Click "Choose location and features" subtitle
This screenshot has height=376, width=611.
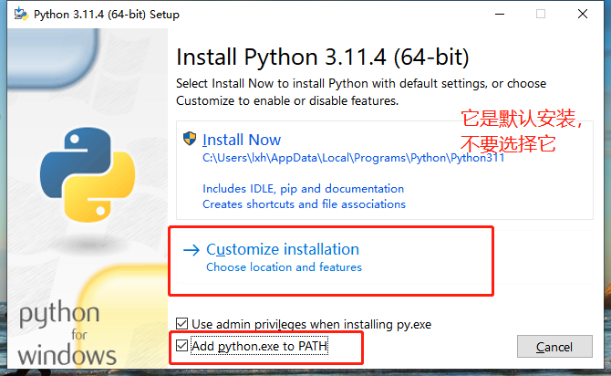pyautogui.click(x=284, y=267)
